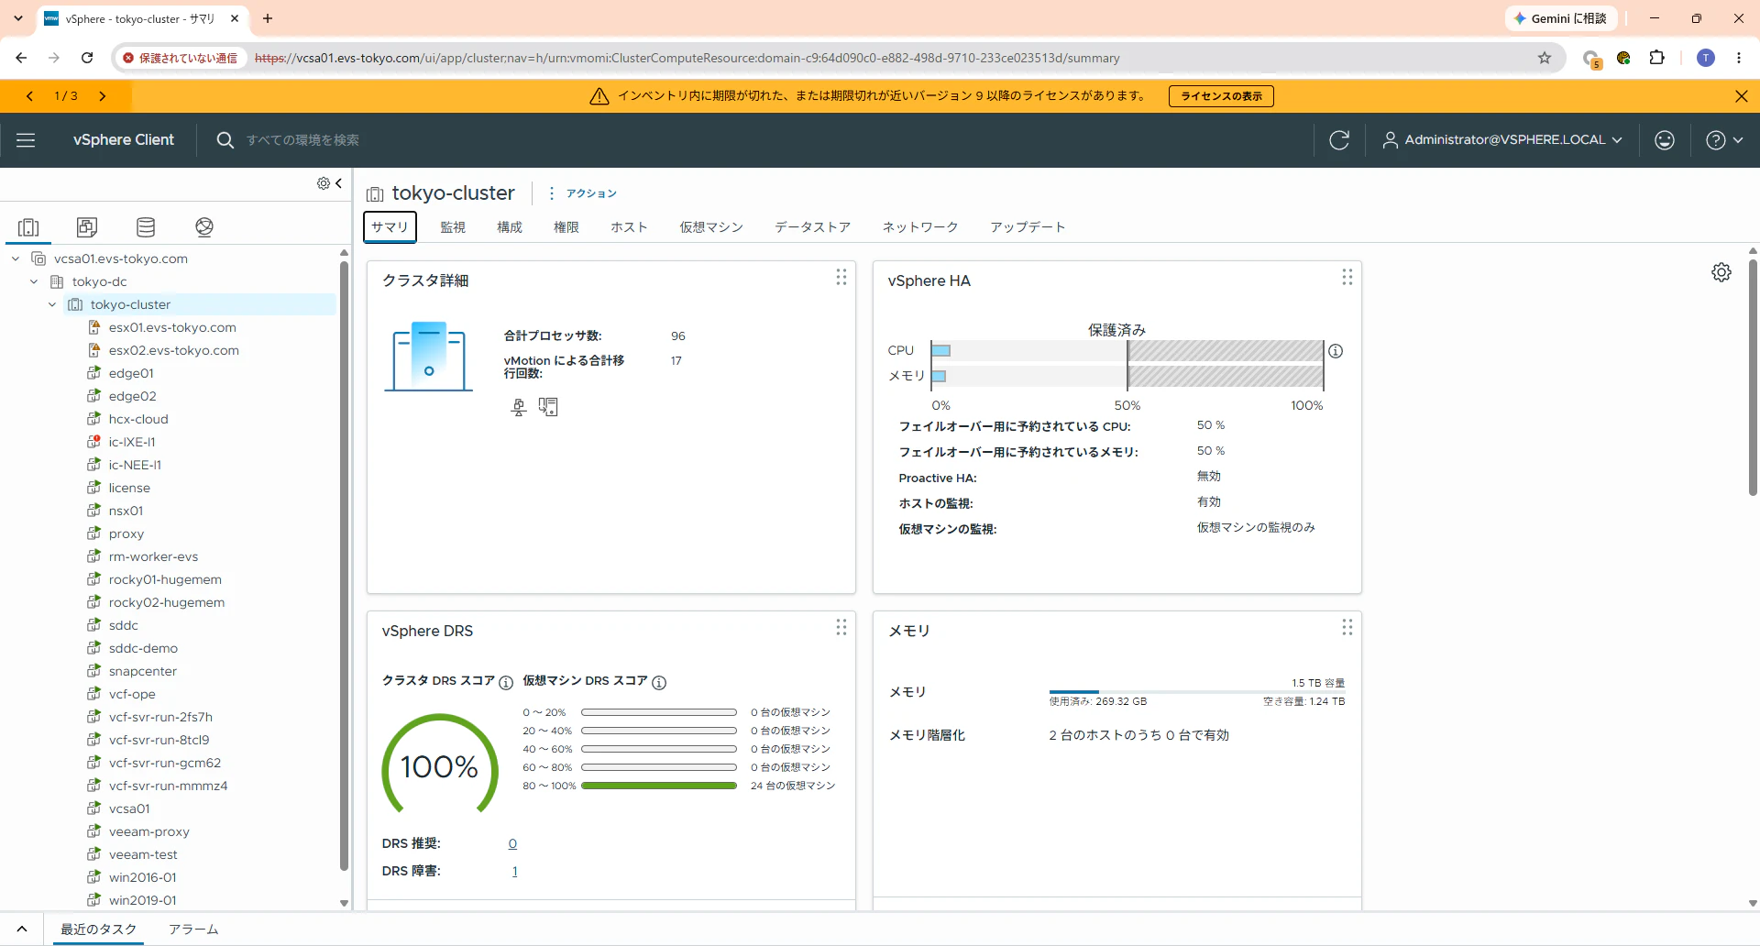This screenshot has height=946, width=1760.
Task: Click the クラスタ詳細 card drag handle
Action: 841,277
